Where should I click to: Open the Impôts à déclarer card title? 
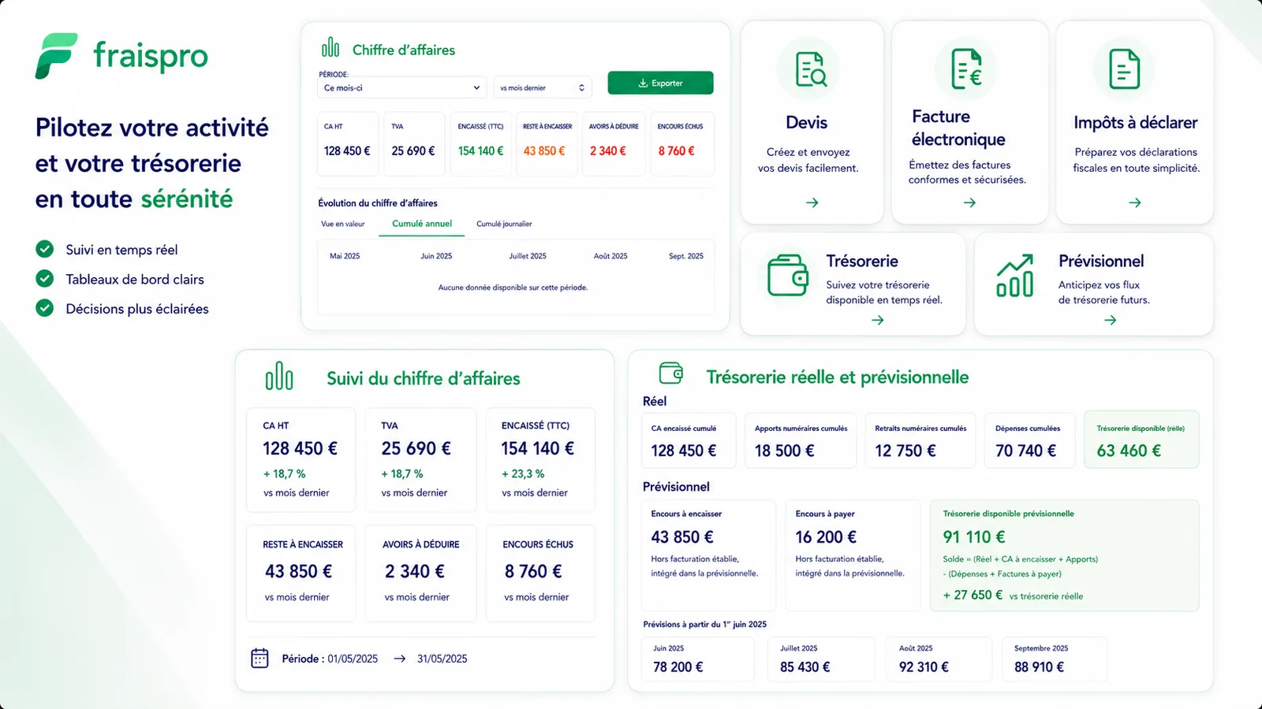point(1135,122)
